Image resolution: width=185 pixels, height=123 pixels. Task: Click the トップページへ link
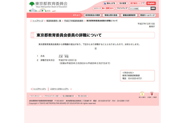[40, 89]
